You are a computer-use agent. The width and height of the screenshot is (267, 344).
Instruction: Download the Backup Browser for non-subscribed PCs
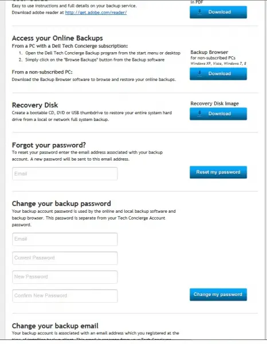(218, 74)
